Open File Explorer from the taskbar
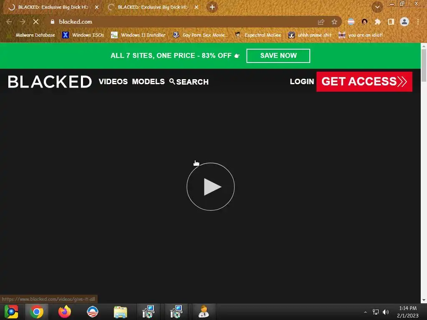This screenshot has width=427, height=320. click(121, 312)
